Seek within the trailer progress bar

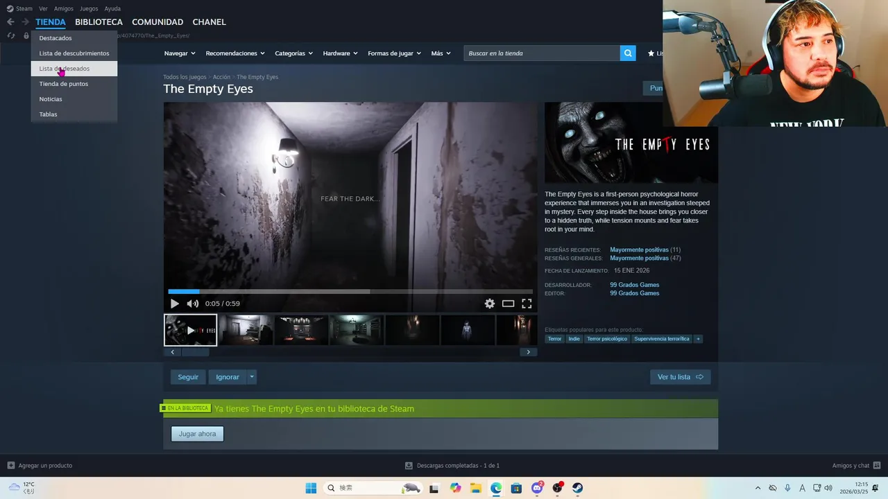(x=350, y=292)
